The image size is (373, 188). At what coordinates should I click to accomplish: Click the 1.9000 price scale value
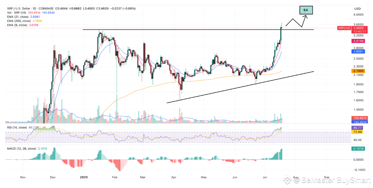point(359,84)
